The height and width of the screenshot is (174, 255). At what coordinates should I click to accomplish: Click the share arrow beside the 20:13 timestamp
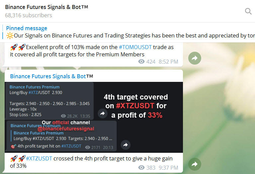tap(125, 145)
